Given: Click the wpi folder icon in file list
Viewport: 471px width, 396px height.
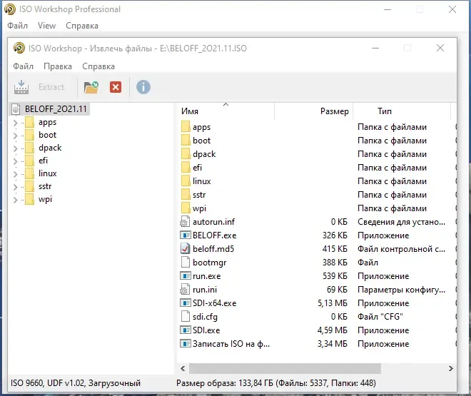Looking at the screenshot, I should pyautogui.click(x=186, y=208).
